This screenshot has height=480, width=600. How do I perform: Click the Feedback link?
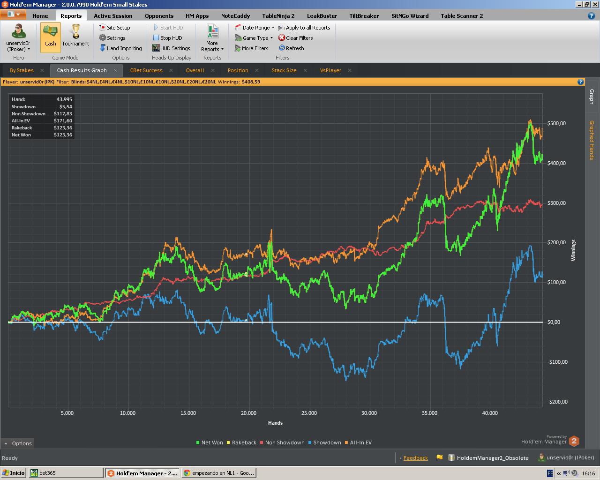(416, 458)
